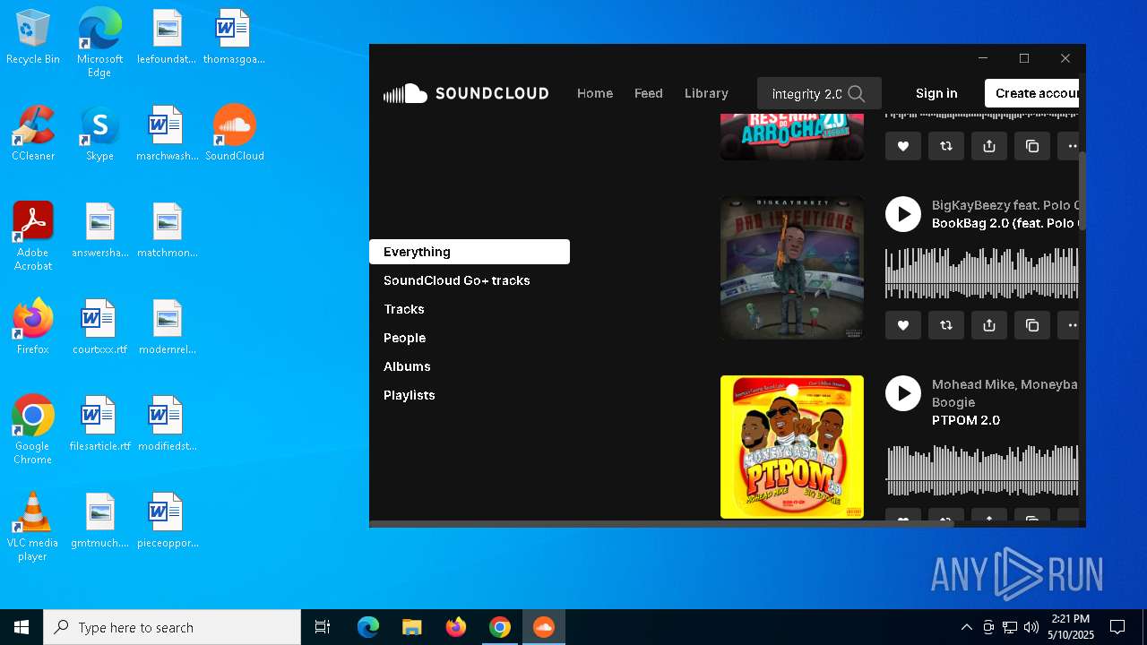Click the Sign in button

click(936, 93)
